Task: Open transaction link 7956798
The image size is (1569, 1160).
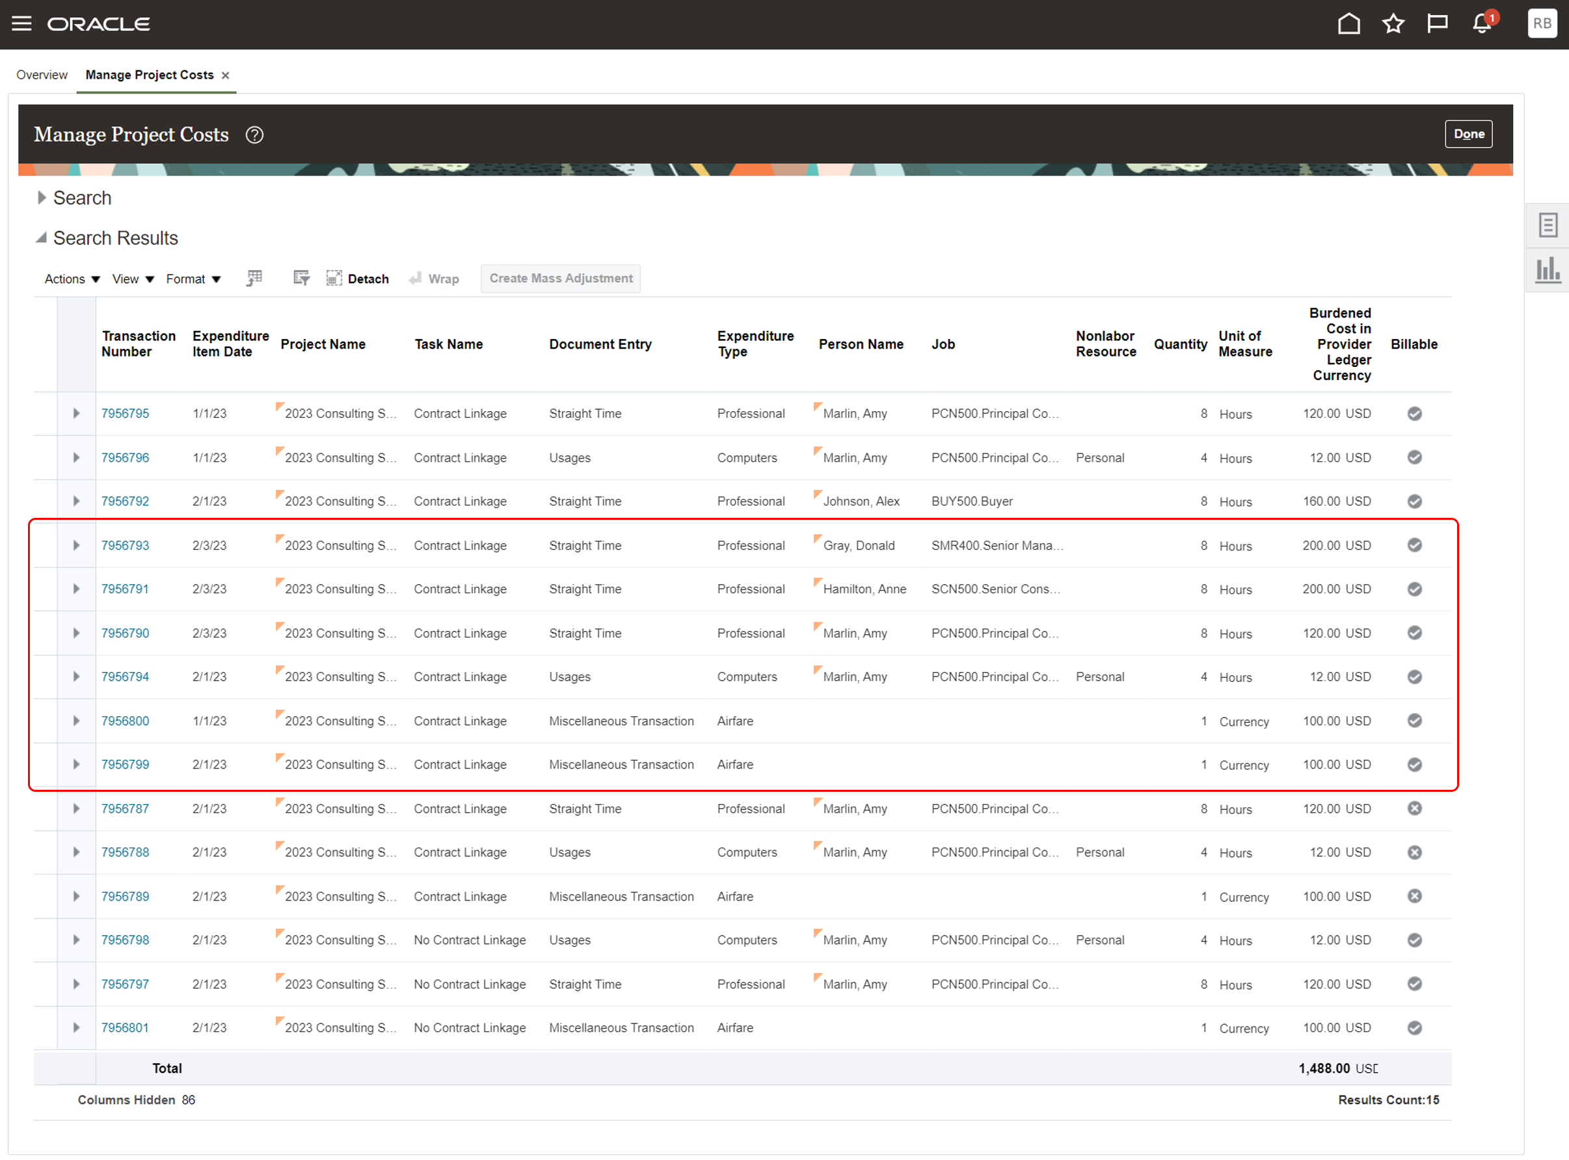Action: click(x=125, y=940)
